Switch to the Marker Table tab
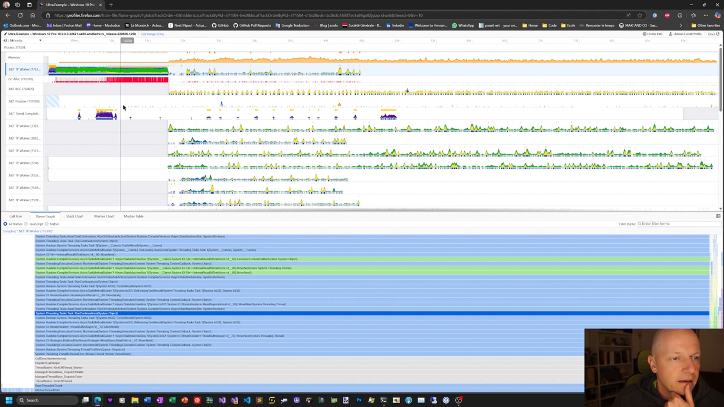The image size is (724, 407). [x=134, y=216]
